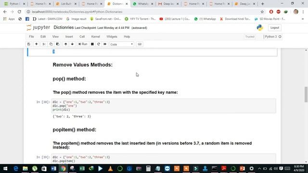Open the cell type Code dropdown
This screenshot has width=308, height=173.
coord(122,44)
